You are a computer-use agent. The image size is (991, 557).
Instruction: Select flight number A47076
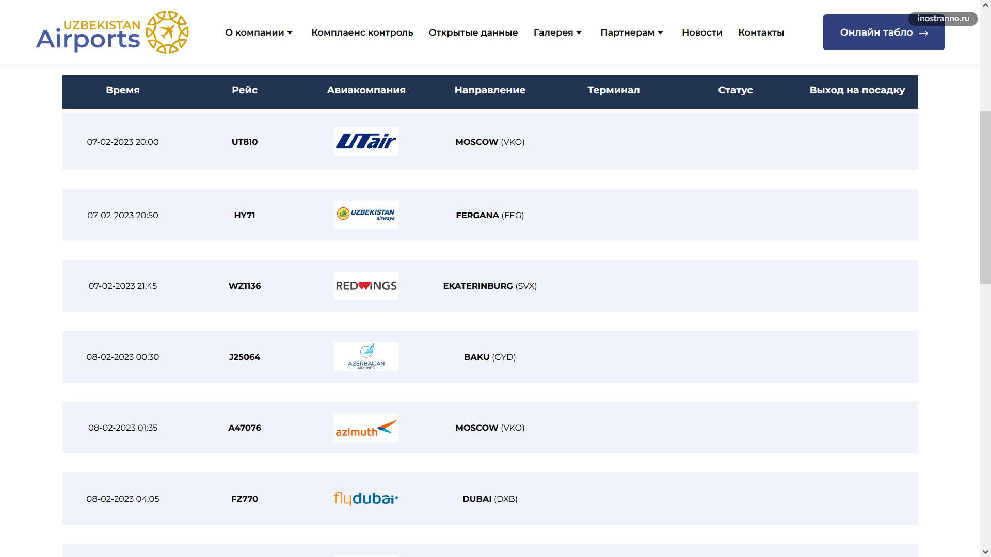coord(245,428)
